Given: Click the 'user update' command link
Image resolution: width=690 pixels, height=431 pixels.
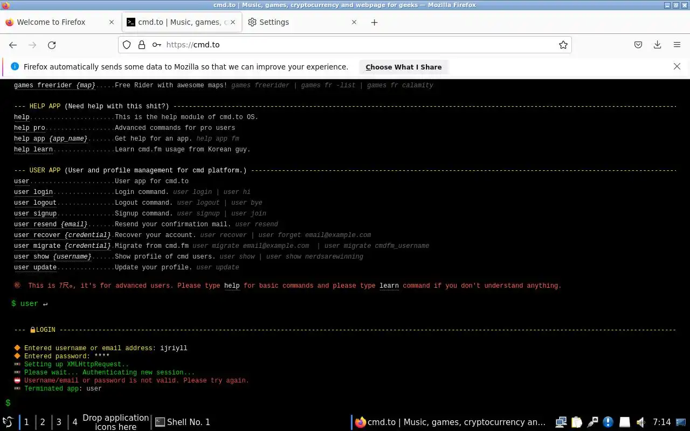Looking at the screenshot, I should [35, 267].
